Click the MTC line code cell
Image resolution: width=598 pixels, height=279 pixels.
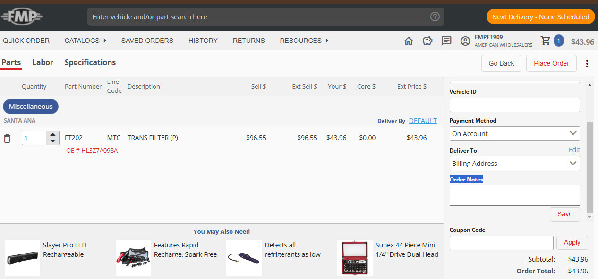114,138
